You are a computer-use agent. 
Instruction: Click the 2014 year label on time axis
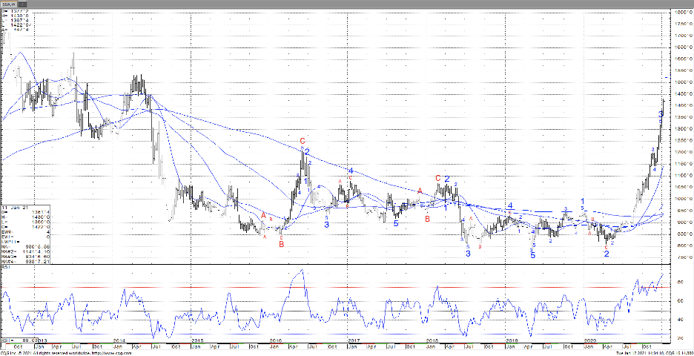(x=119, y=338)
